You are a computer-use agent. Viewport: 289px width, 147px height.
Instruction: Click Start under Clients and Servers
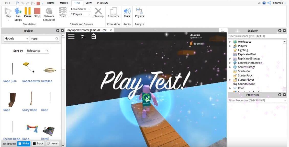(x=63, y=13)
